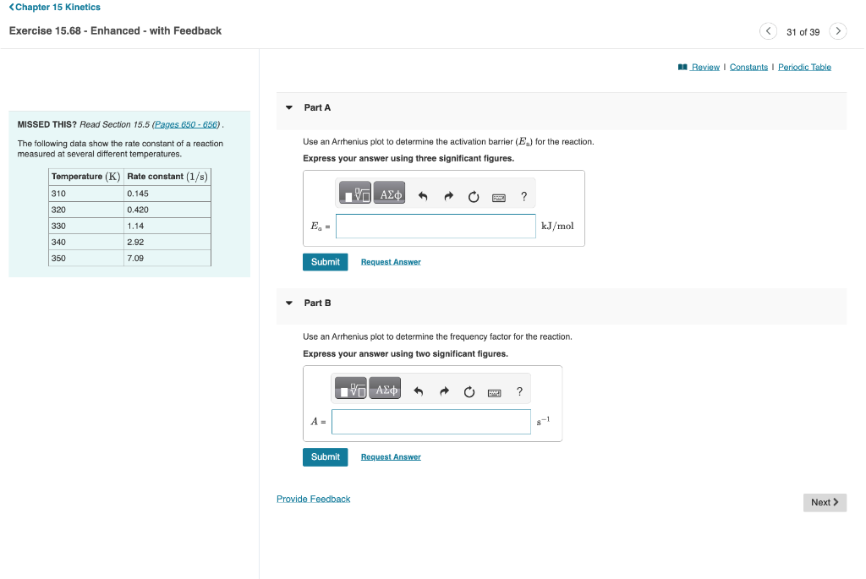The image size is (866, 579).
Task: Click the Next button
Action: (x=825, y=502)
